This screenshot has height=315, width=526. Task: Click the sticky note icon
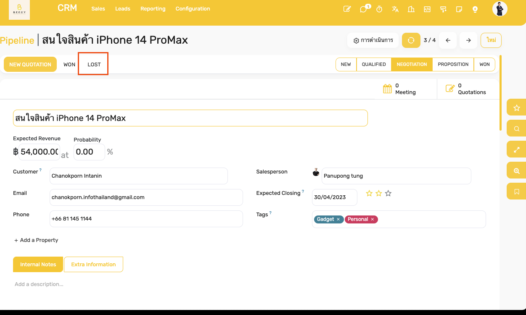(x=459, y=9)
